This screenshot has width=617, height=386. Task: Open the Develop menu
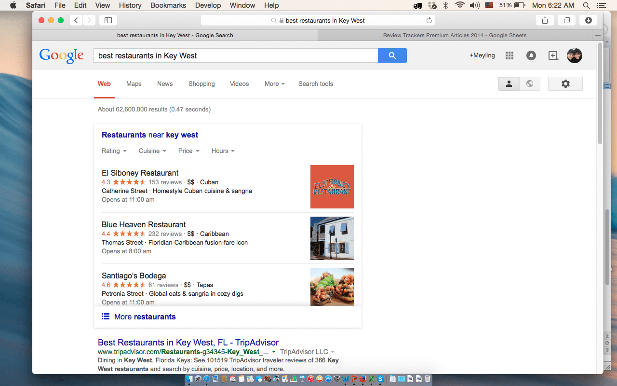click(x=208, y=5)
